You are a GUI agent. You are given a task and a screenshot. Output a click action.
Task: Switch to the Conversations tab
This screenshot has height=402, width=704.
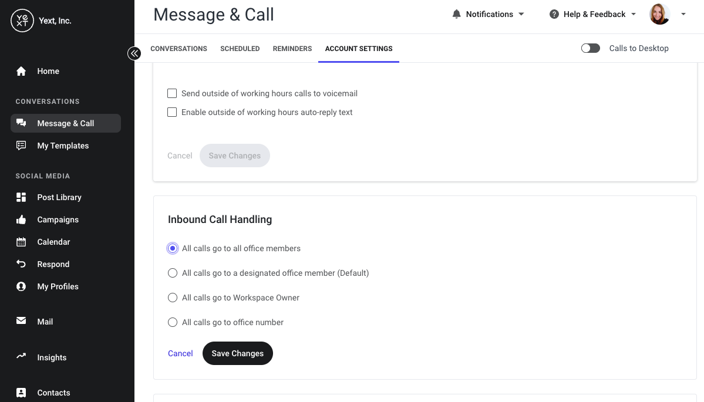tap(178, 49)
